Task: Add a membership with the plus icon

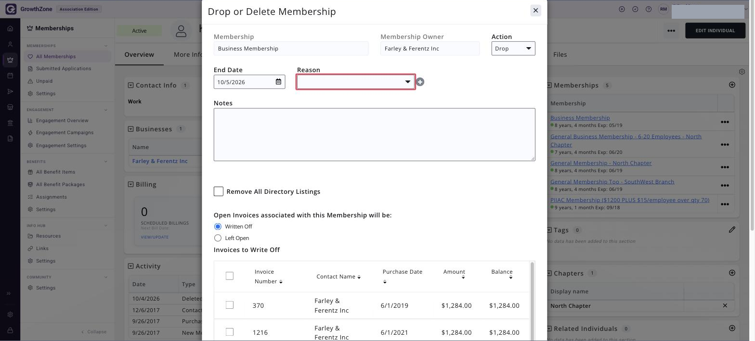Action: point(732,85)
